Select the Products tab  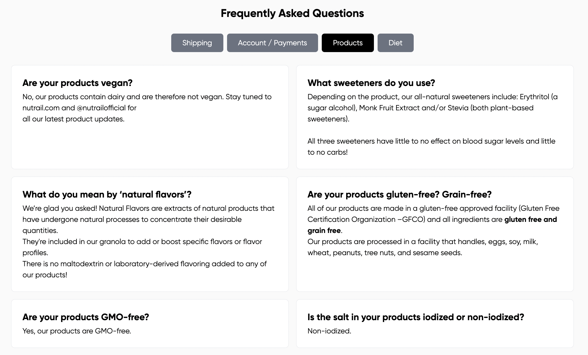coord(348,43)
